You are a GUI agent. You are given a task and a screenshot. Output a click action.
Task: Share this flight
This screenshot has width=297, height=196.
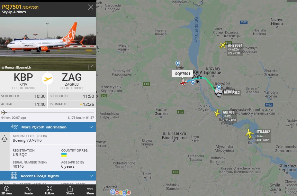click(70, 190)
